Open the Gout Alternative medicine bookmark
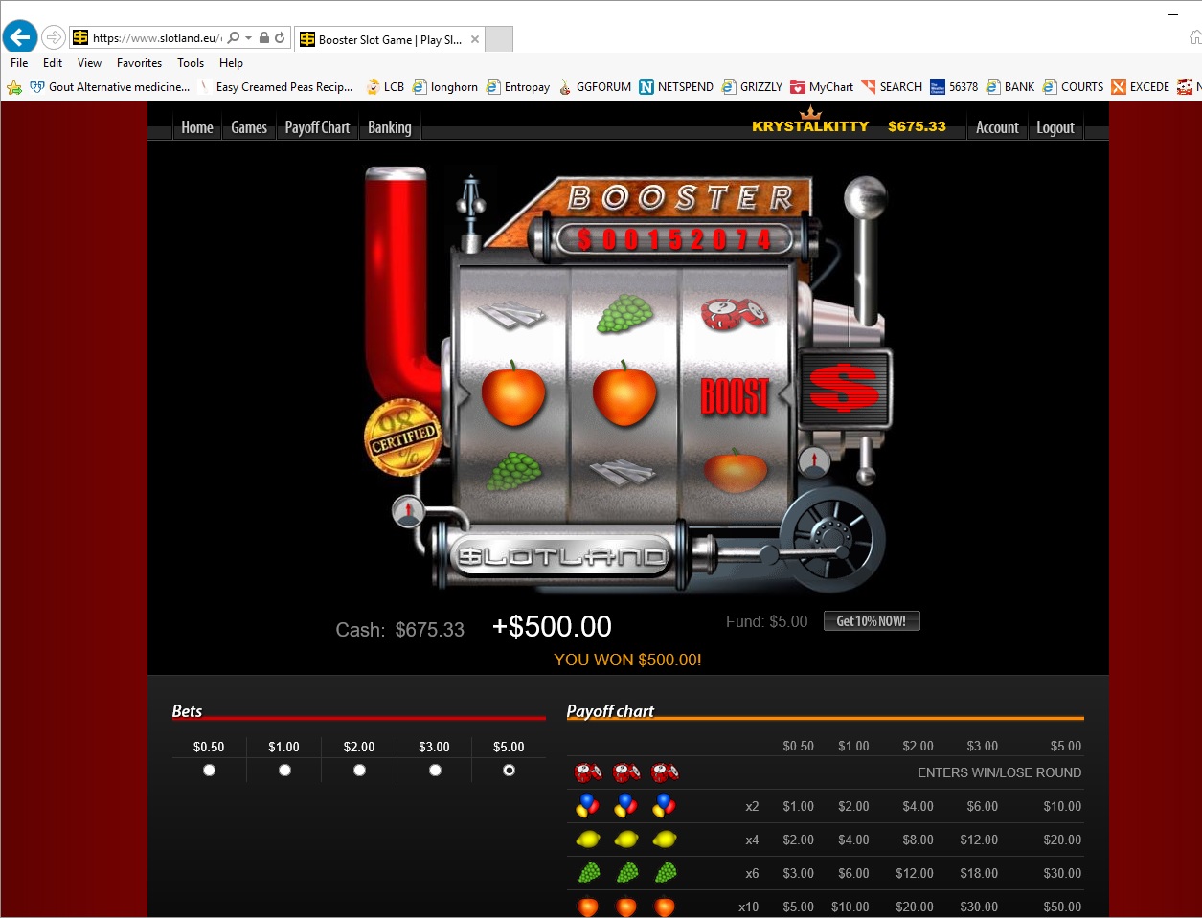1202x918 pixels. coord(110,87)
